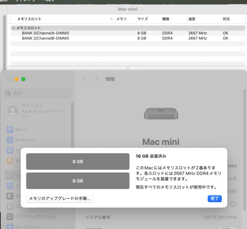Click the シリアル番号 label
This screenshot has width=247, height=229.
tap(98, 217)
